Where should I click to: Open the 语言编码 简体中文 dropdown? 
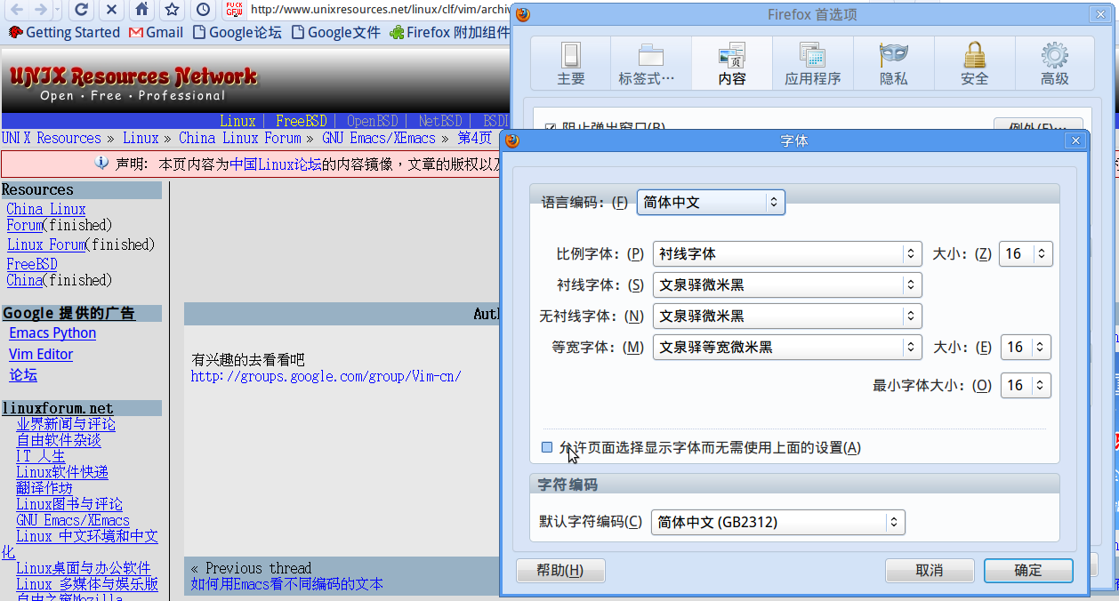(x=711, y=202)
